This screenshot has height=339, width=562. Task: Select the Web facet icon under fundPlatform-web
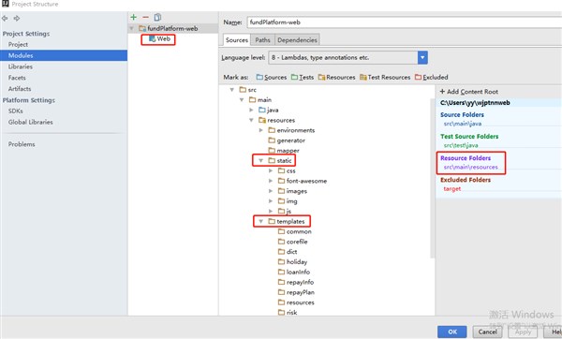[x=152, y=38]
